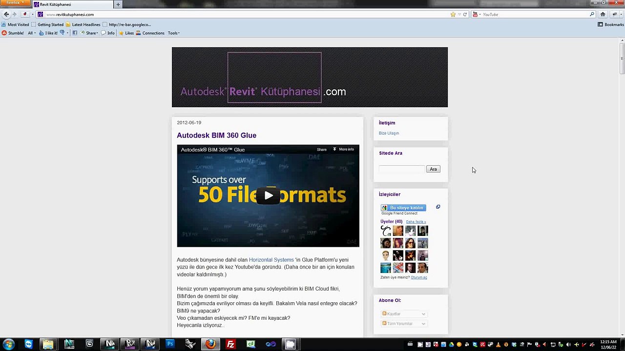Open Likes in the StumbleUpon toolbar

(x=126, y=33)
